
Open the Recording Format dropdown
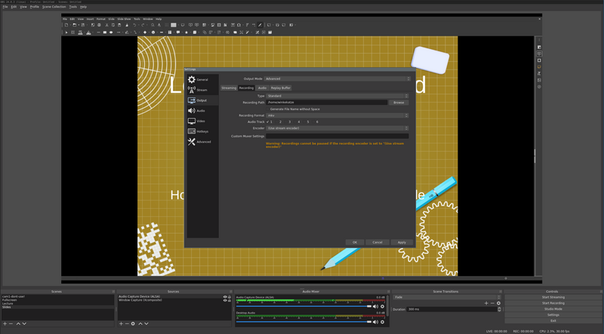tap(337, 115)
